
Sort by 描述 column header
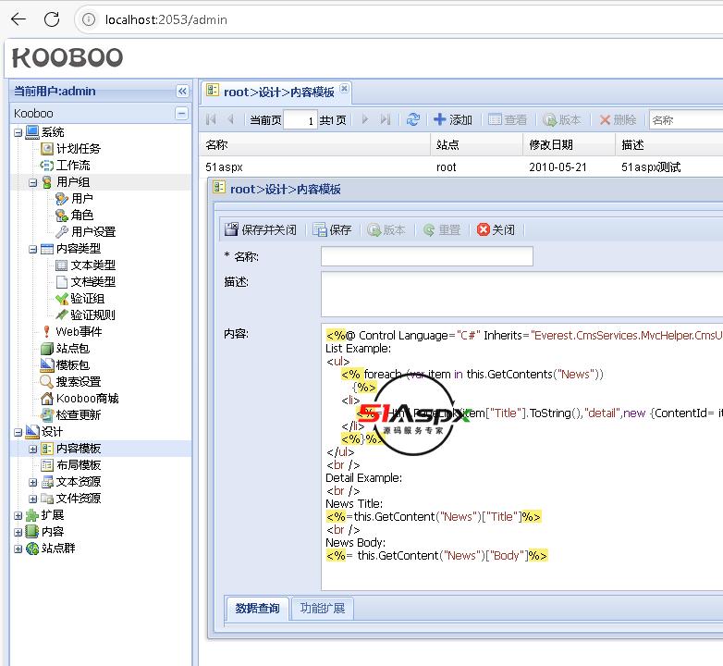click(669, 144)
